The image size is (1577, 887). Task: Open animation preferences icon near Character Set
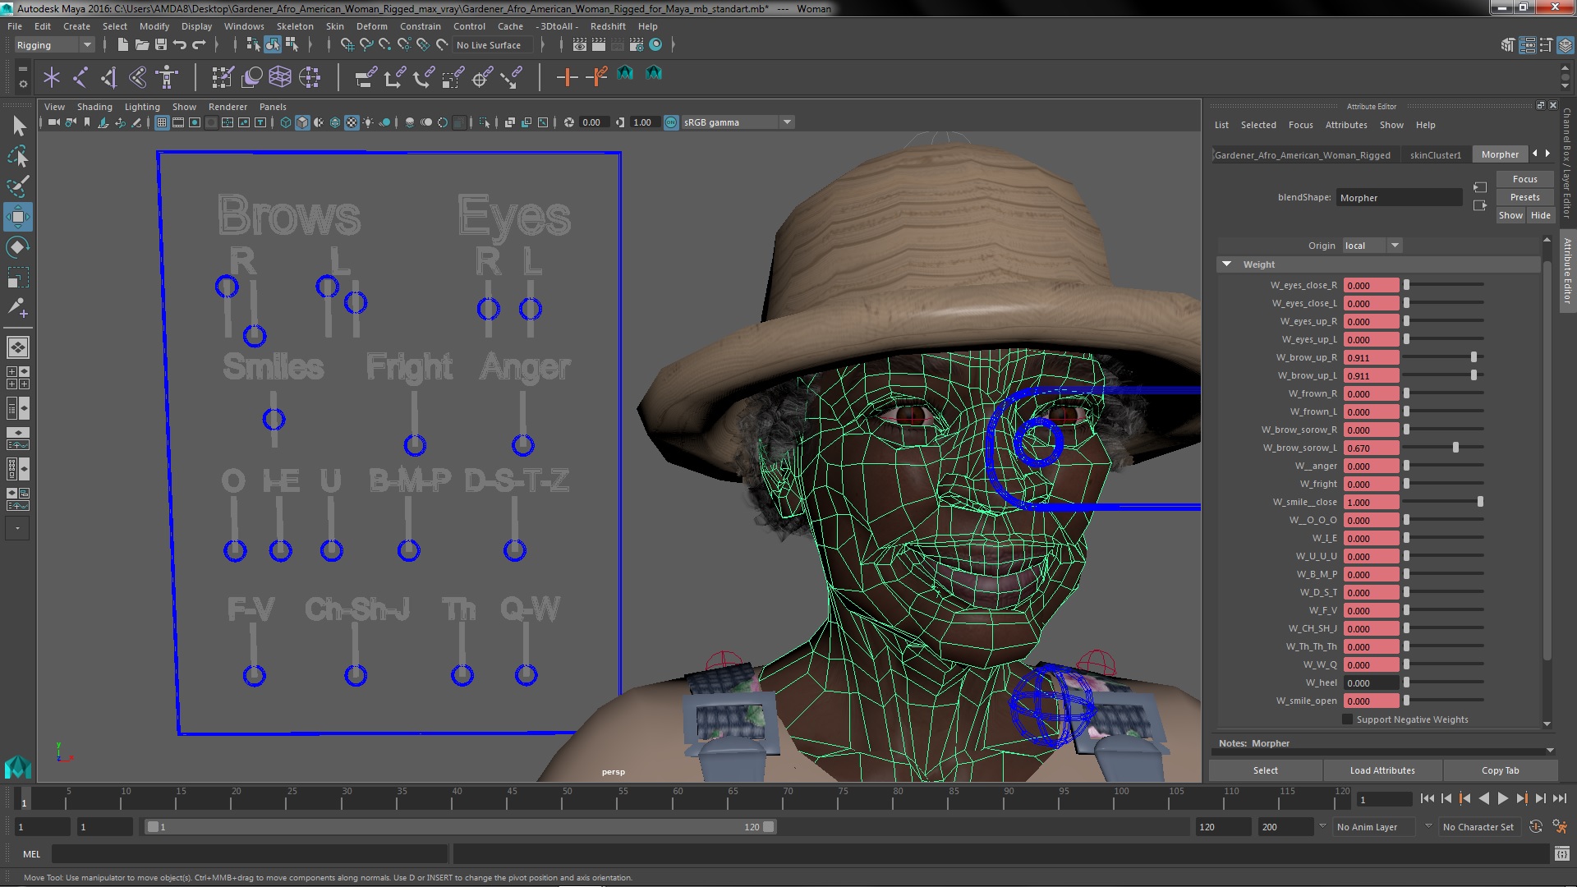(x=1560, y=827)
